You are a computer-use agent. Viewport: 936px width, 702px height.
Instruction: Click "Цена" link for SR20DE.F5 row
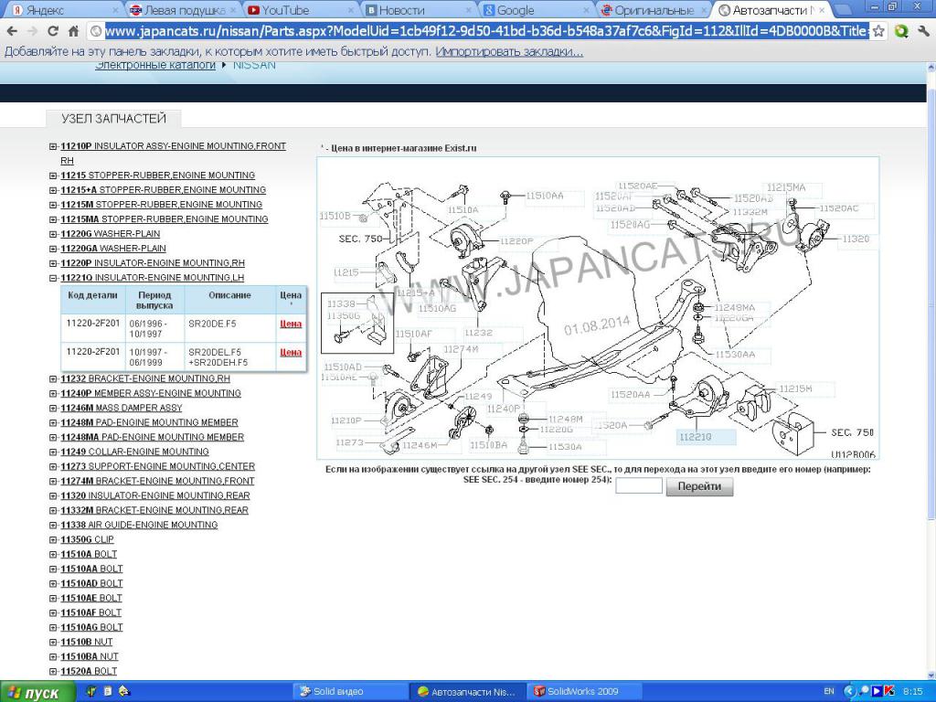point(291,324)
